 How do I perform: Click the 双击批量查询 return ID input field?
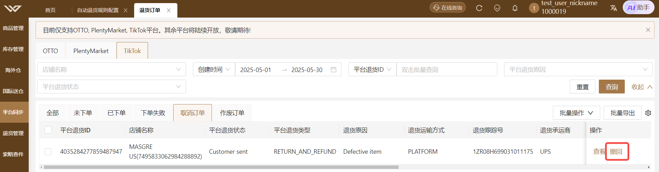447,69
